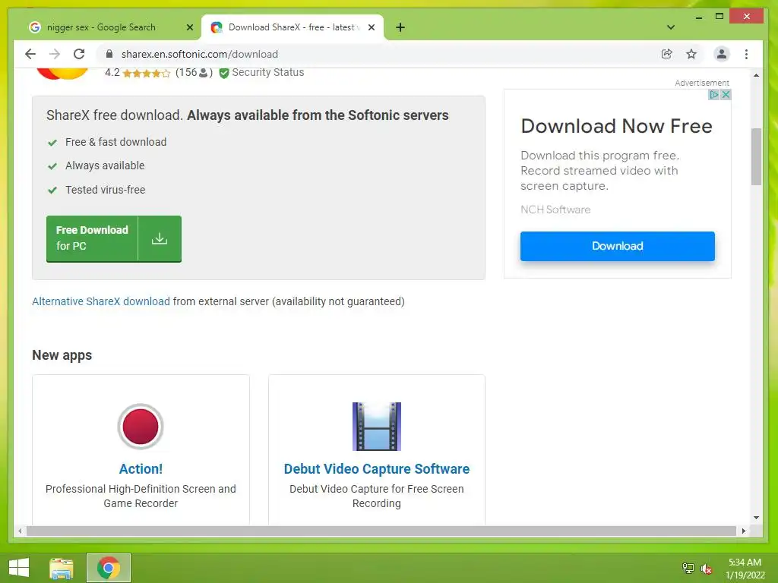Viewport: 778px width, 583px height.
Task: Click the Action! recorder icon
Action: [x=141, y=427]
